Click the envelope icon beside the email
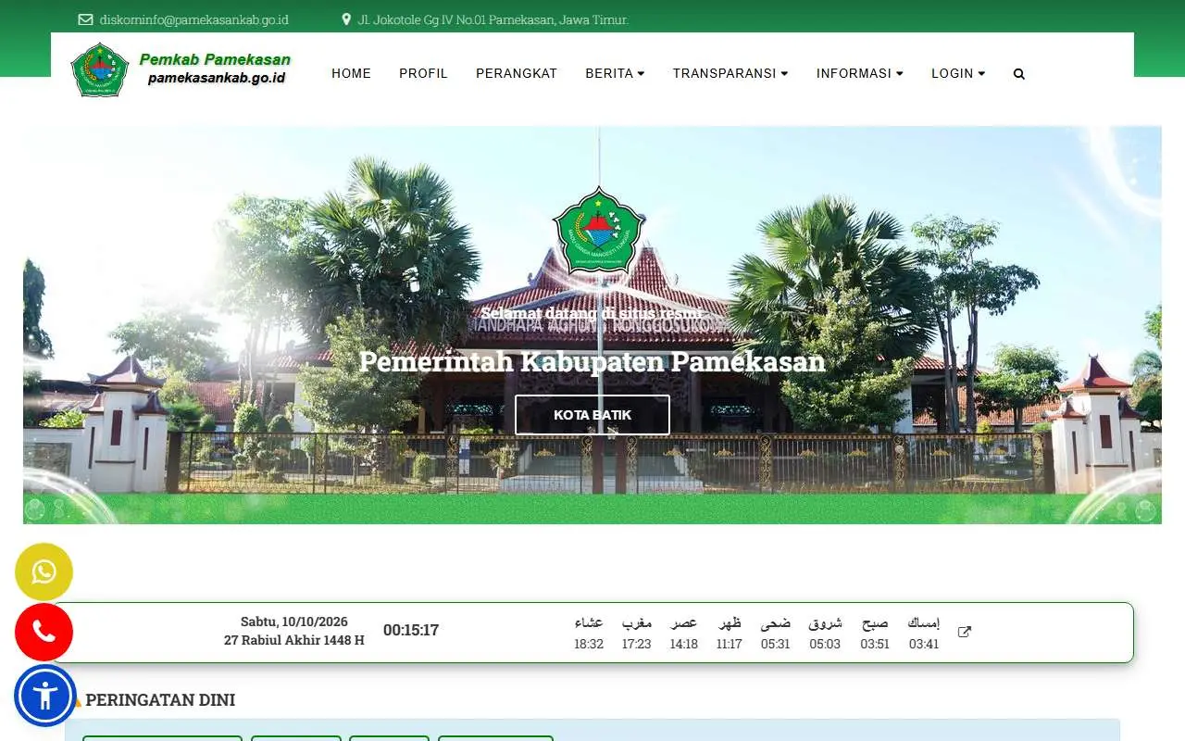This screenshot has width=1185, height=741. (85, 19)
